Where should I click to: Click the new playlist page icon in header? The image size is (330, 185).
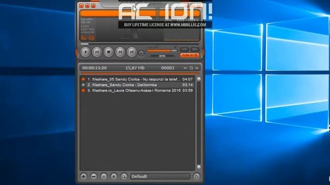(191, 68)
